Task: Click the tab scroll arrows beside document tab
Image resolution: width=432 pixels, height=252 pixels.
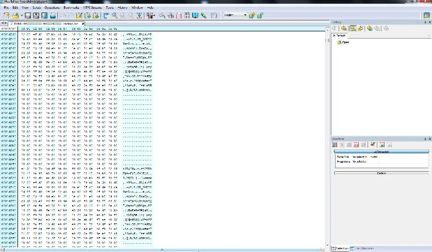Action: pyautogui.click(x=4, y=23)
